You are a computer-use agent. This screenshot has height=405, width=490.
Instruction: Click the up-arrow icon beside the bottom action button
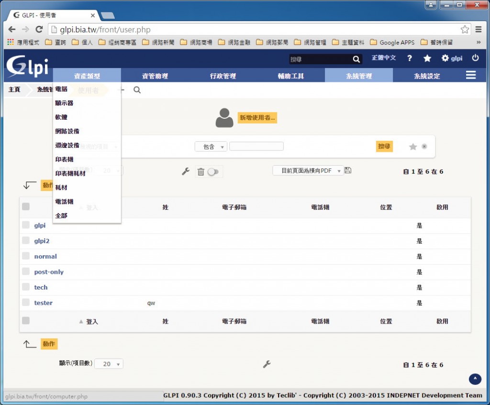click(29, 344)
